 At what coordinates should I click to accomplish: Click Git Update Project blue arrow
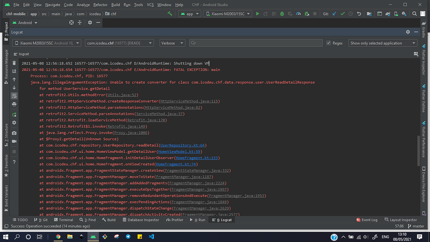(334, 14)
